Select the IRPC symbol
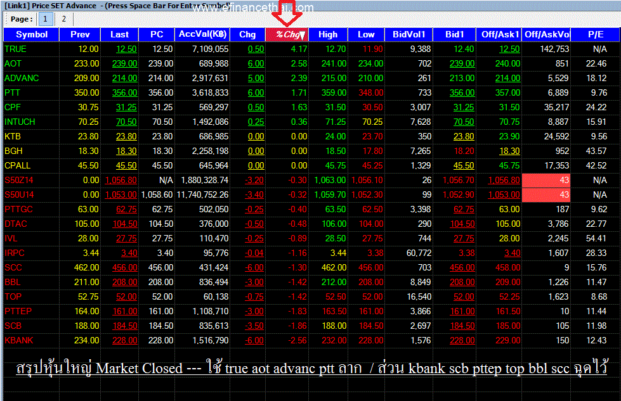The width and height of the screenshot is (621, 401). pos(15,253)
